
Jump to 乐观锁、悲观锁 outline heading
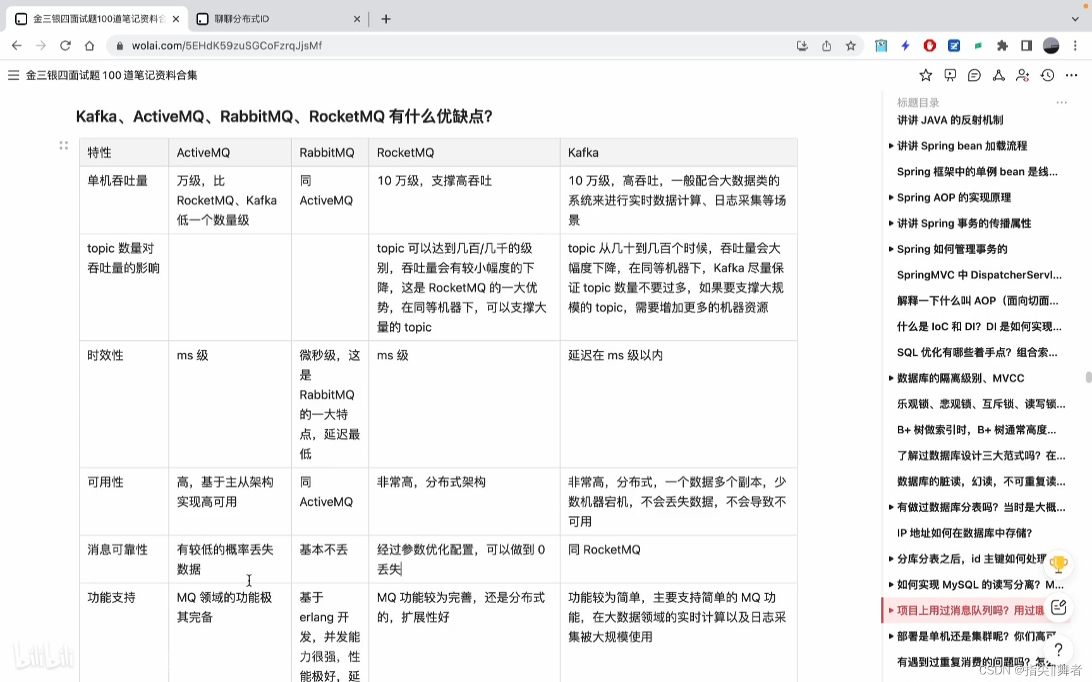point(981,404)
